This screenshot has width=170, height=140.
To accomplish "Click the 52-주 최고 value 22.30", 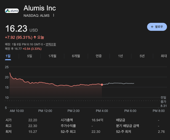I will (x=96, y=132).
